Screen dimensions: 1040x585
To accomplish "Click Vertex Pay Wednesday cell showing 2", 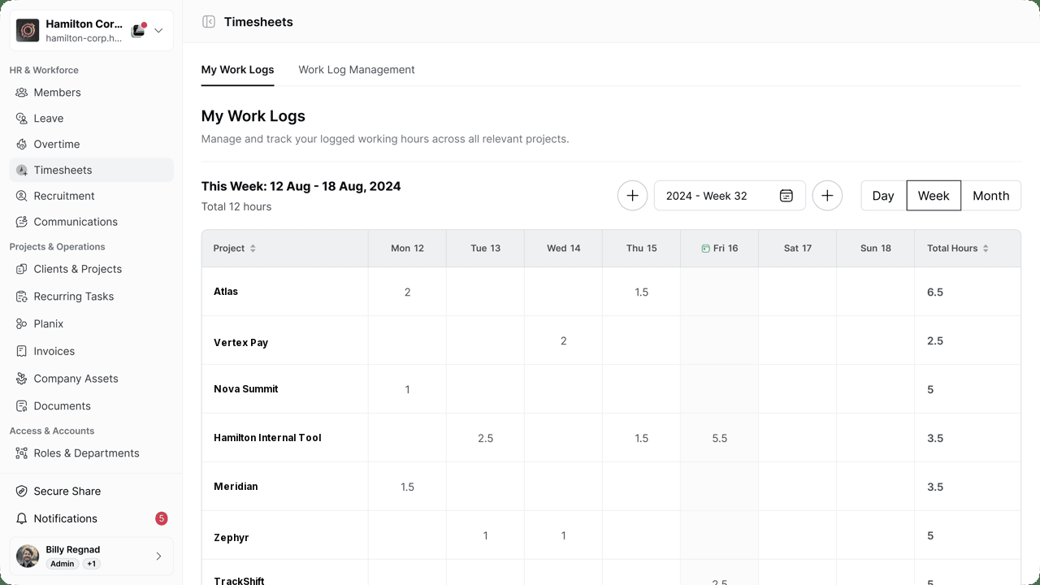I will coord(563,340).
